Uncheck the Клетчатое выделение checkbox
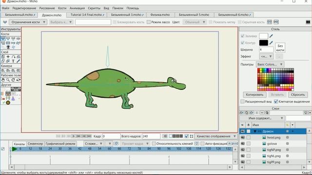 point(276,102)
